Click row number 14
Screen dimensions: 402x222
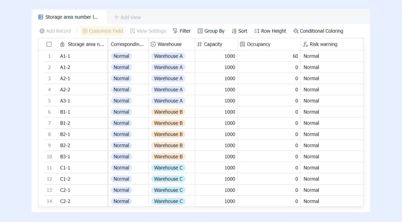pos(49,201)
